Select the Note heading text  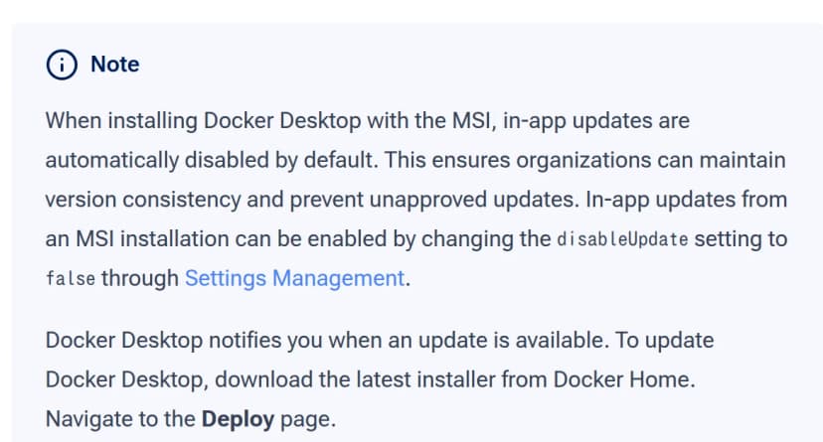coord(115,65)
